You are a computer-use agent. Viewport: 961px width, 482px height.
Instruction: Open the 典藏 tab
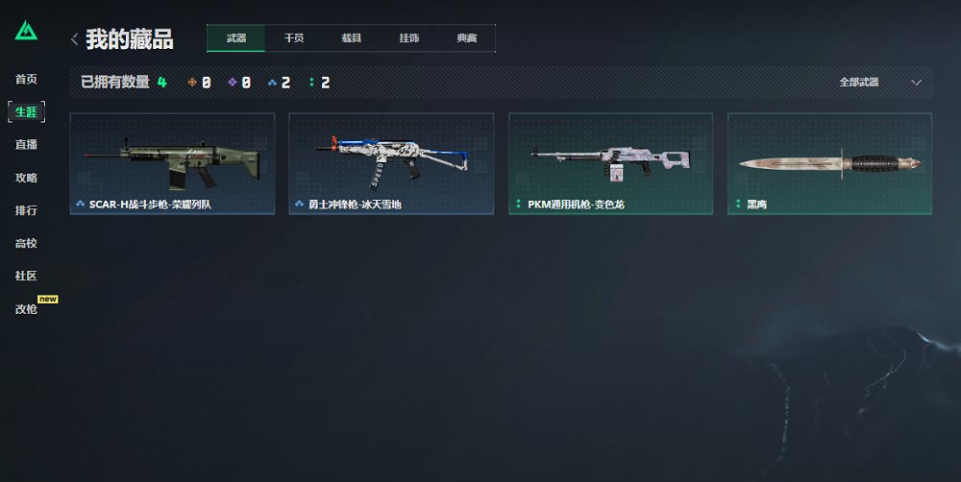pos(466,38)
